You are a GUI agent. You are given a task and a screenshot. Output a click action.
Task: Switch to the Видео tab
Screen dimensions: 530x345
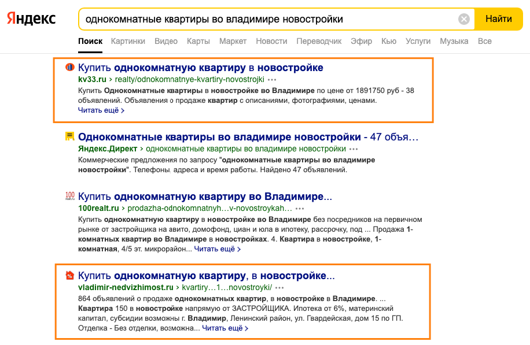pyautogui.click(x=165, y=41)
